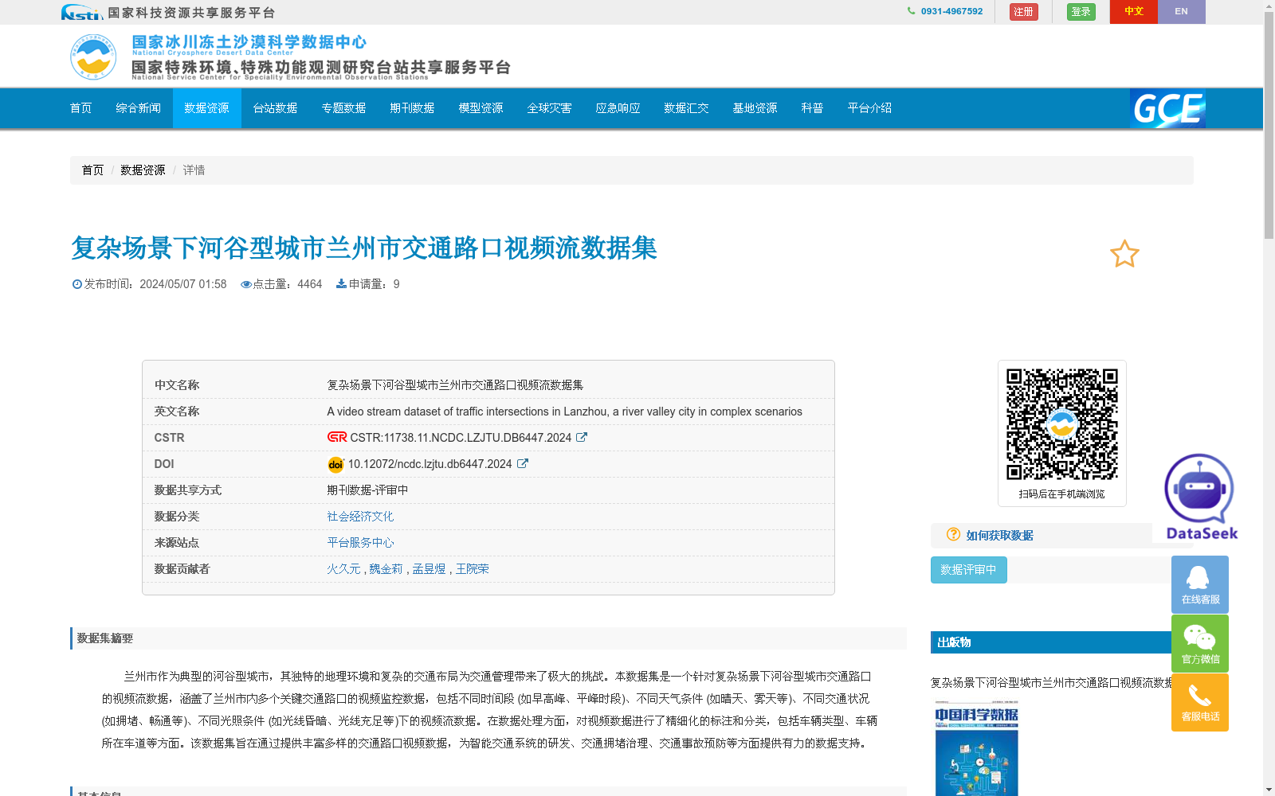This screenshot has width=1275, height=796.
Task: Click the publication title under 出版物
Action: point(1051,683)
